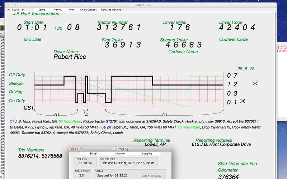Click Time UTC value 05:28:39
Image resolution: width=287 pixels, height=179 pixels.
85,163
